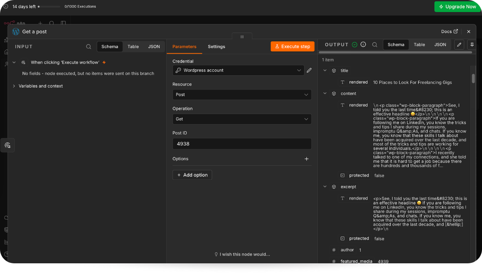The height and width of the screenshot is (277, 482).
Task: Click the title rendered value text
Action: (x=412, y=83)
